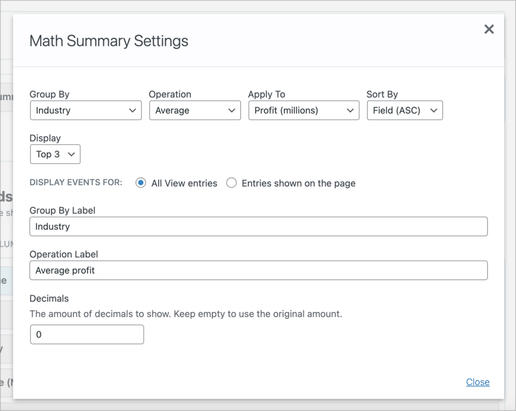Click the chevron arrow in Display select
This screenshot has width=516, height=411.
72,155
